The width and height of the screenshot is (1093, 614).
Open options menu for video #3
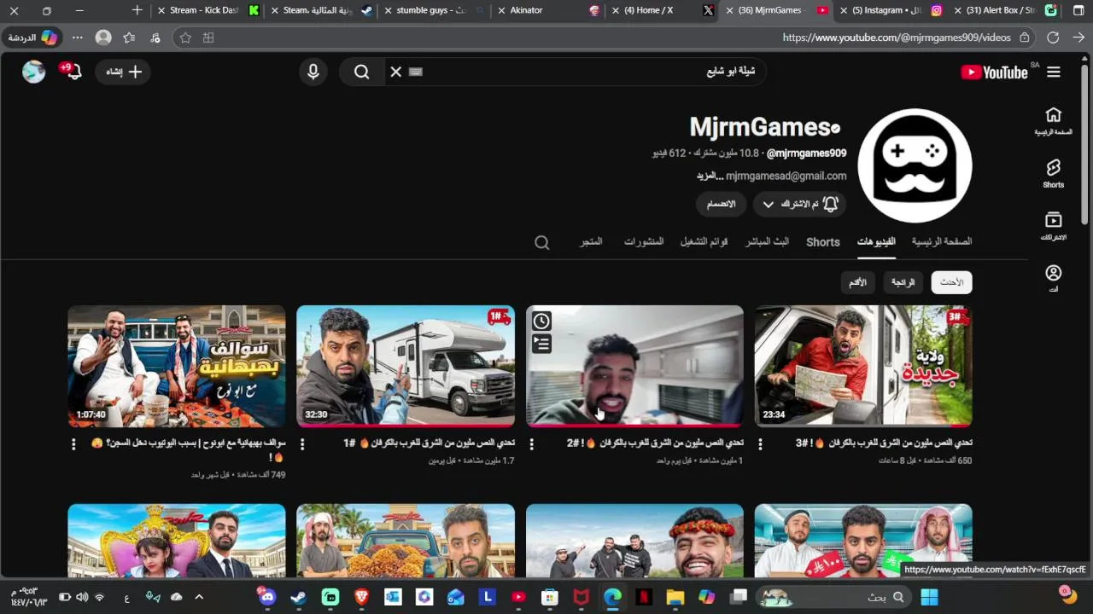pyautogui.click(x=760, y=444)
